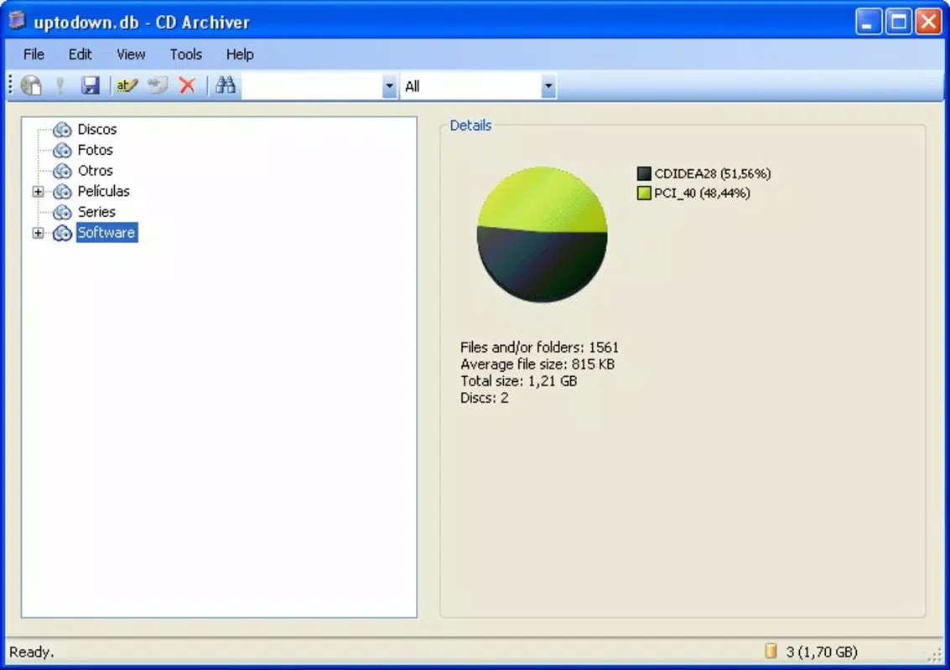The width and height of the screenshot is (950, 670).
Task: Click into the search text input field
Action: (312, 86)
